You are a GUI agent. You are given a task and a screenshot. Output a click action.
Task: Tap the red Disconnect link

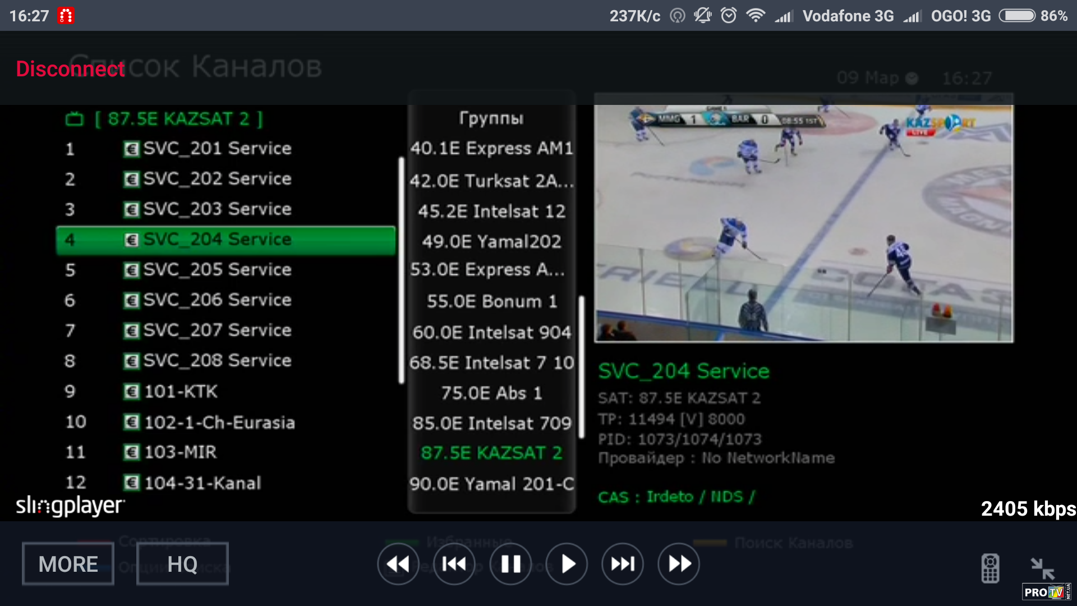coord(70,69)
